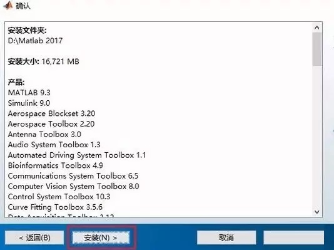This screenshot has width=334, height=250.
Task: Select Curve Fitting Toolbox 3.5.6
Action: [55, 207]
